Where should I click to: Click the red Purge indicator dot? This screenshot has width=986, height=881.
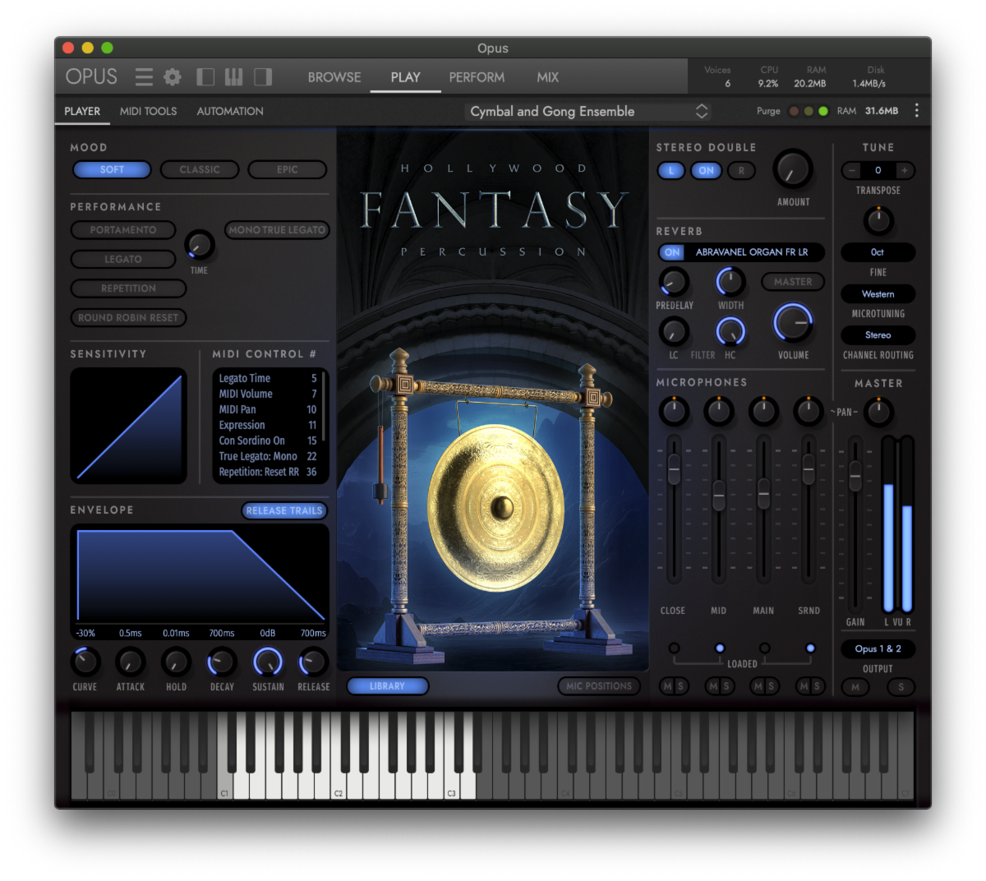[x=794, y=111]
